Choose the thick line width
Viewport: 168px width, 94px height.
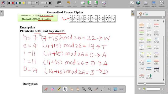pos(37,3)
